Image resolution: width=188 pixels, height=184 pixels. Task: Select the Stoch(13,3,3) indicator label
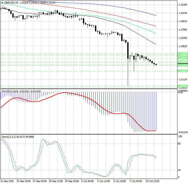(x=9, y=137)
